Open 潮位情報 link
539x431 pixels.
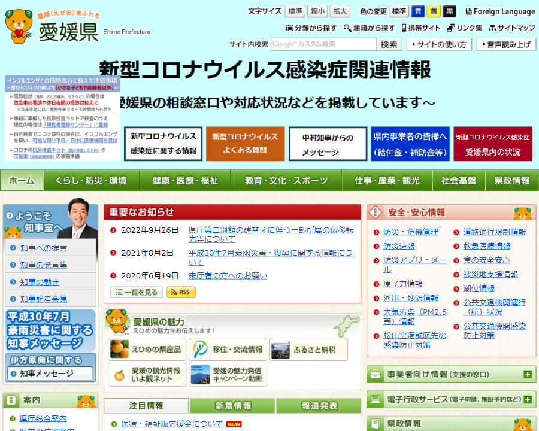point(479,289)
